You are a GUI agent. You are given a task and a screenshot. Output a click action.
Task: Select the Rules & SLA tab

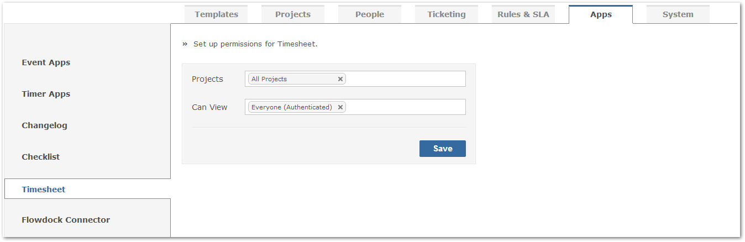523,14
